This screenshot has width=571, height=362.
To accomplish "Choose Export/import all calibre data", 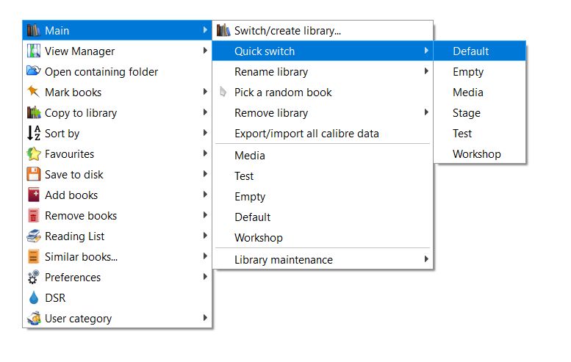I will coord(306,134).
